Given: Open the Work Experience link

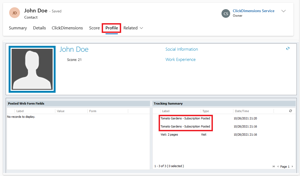Looking at the screenshot, I should click(180, 60).
